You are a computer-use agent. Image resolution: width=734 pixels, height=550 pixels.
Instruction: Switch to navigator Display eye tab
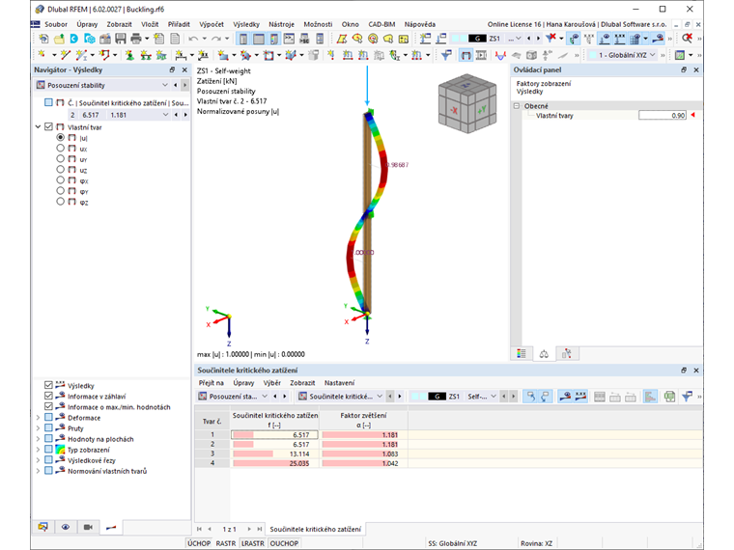point(66,527)
